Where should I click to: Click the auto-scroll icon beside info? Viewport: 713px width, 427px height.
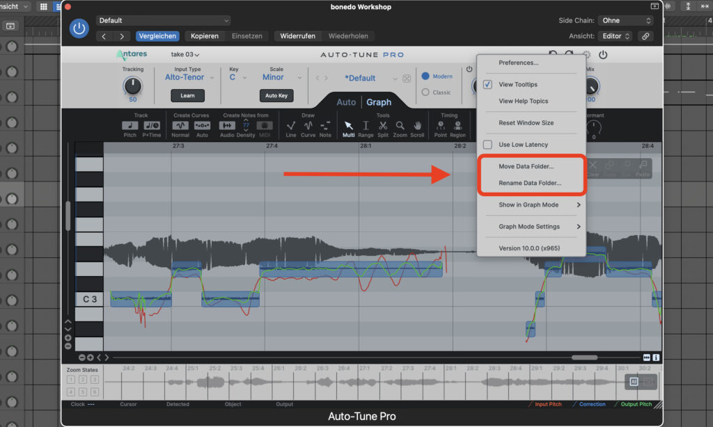click(647, 357)
